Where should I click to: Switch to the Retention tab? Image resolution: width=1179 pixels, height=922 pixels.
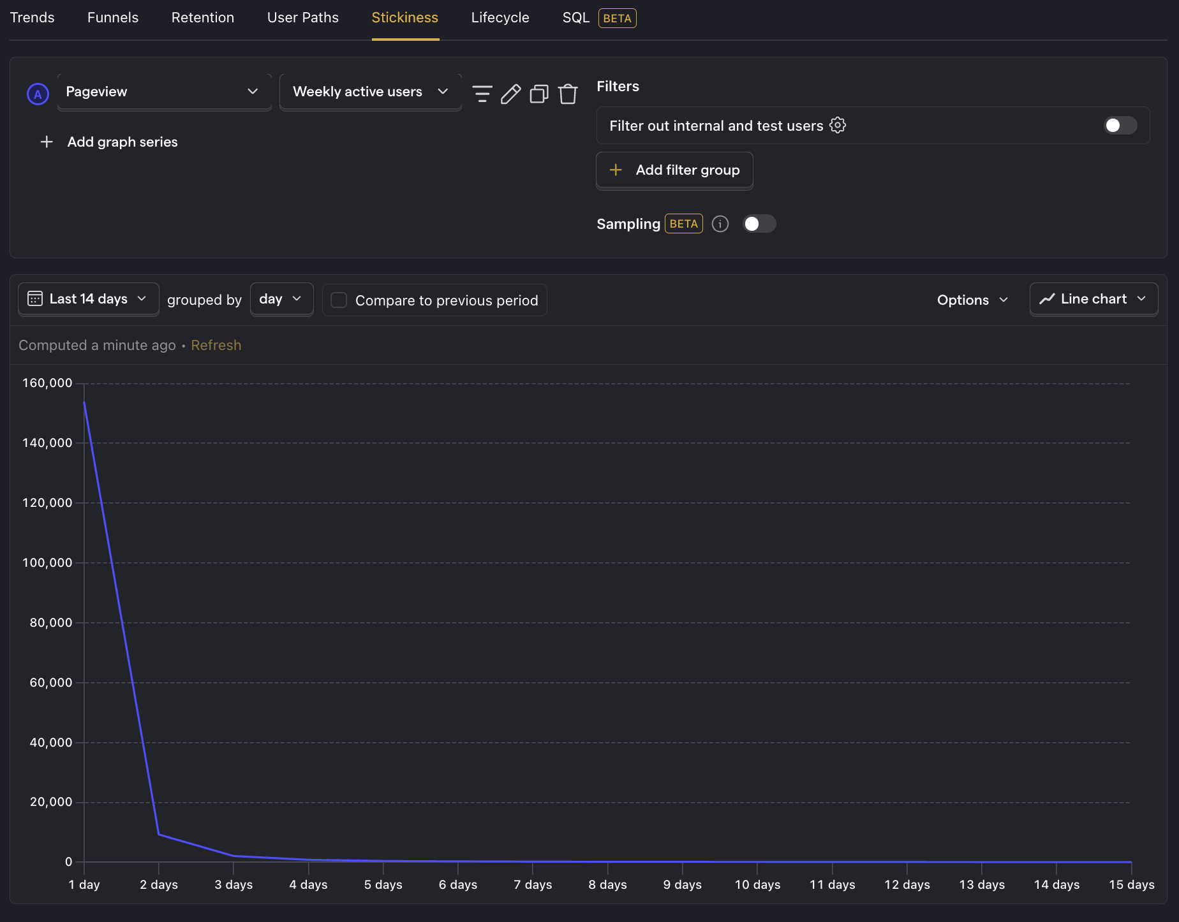coord(203,18)
